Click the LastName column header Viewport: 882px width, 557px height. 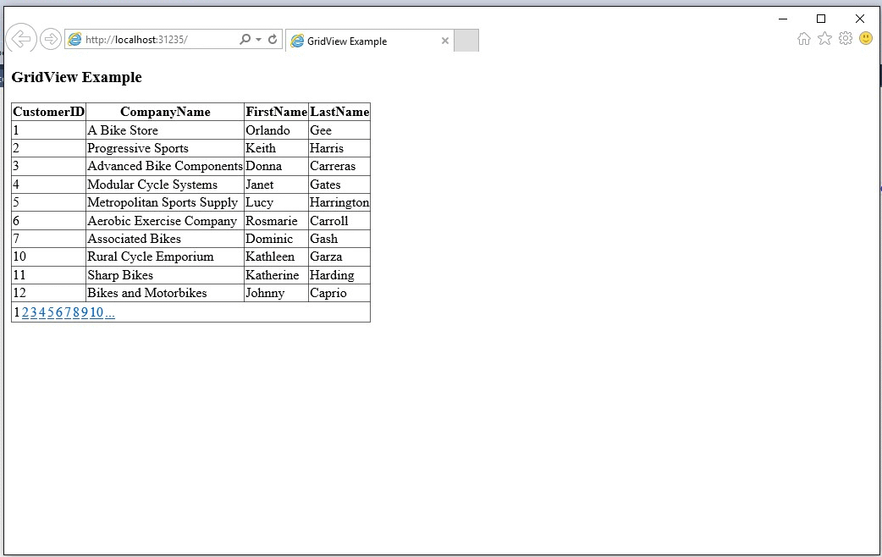[x=339, y=112]
